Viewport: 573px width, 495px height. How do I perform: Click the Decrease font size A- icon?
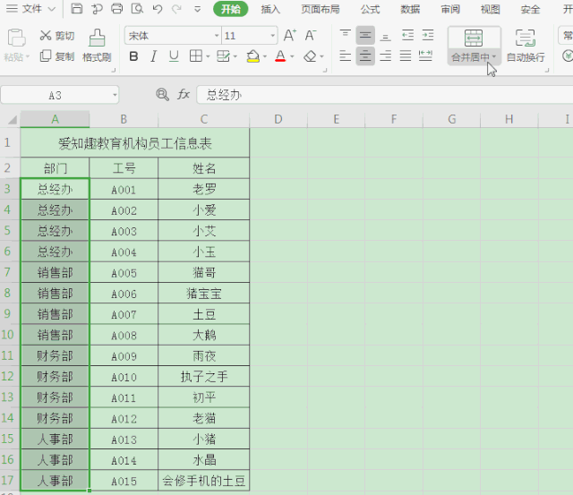tap(311, 36)
